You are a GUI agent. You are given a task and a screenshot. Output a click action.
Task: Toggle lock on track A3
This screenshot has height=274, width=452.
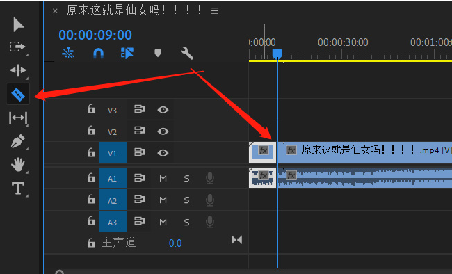(x=91, y=221)
